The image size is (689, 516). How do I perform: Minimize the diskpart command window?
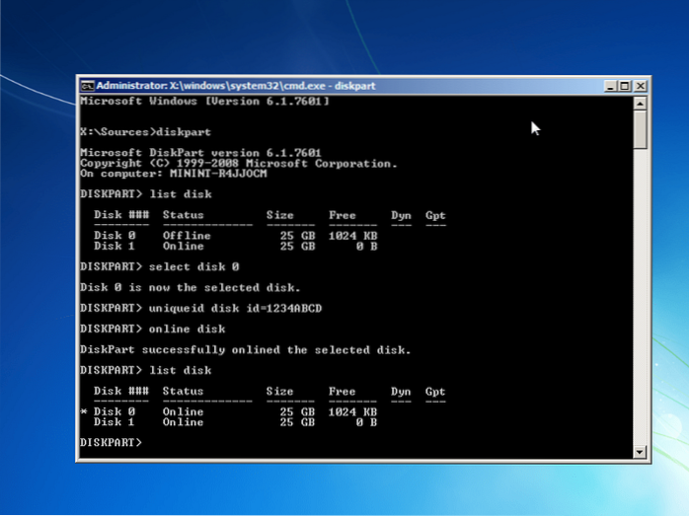(x=610, y=86)
